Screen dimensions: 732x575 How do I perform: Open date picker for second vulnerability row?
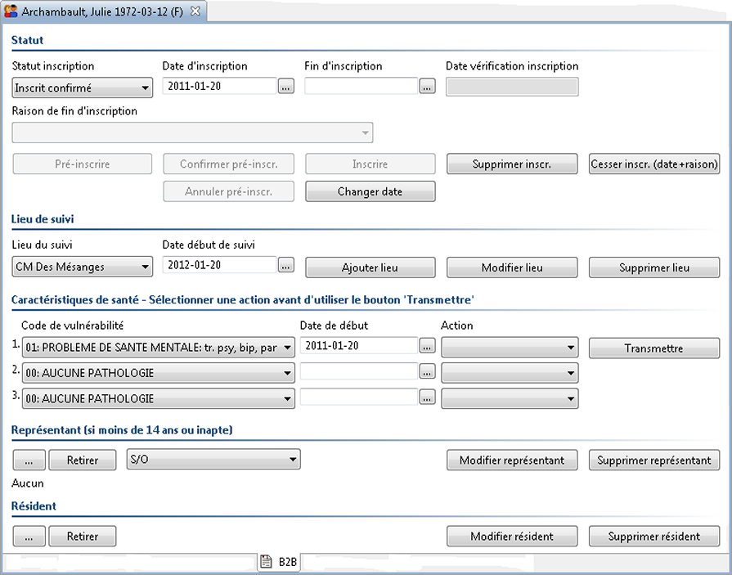tap(427, 371)
